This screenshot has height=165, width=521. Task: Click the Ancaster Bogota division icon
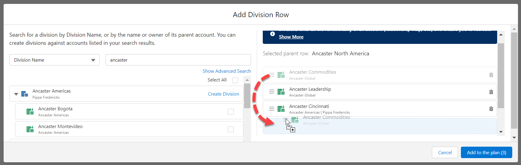point(30,112)
